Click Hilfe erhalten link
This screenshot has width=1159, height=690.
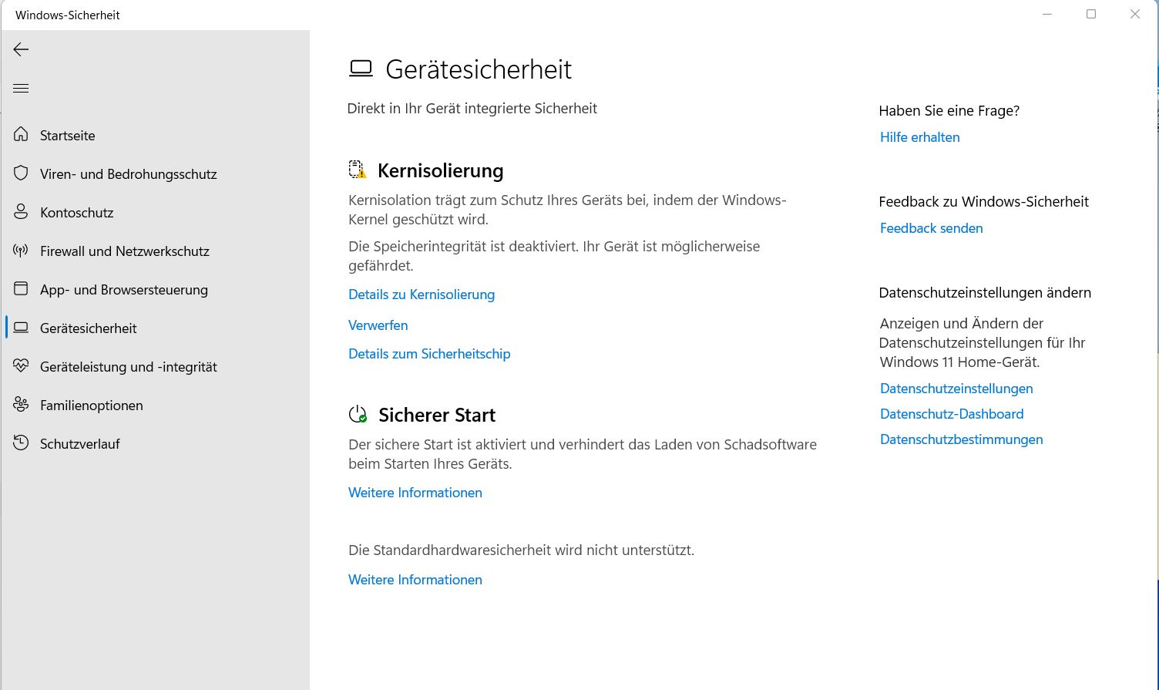(919, 137)
